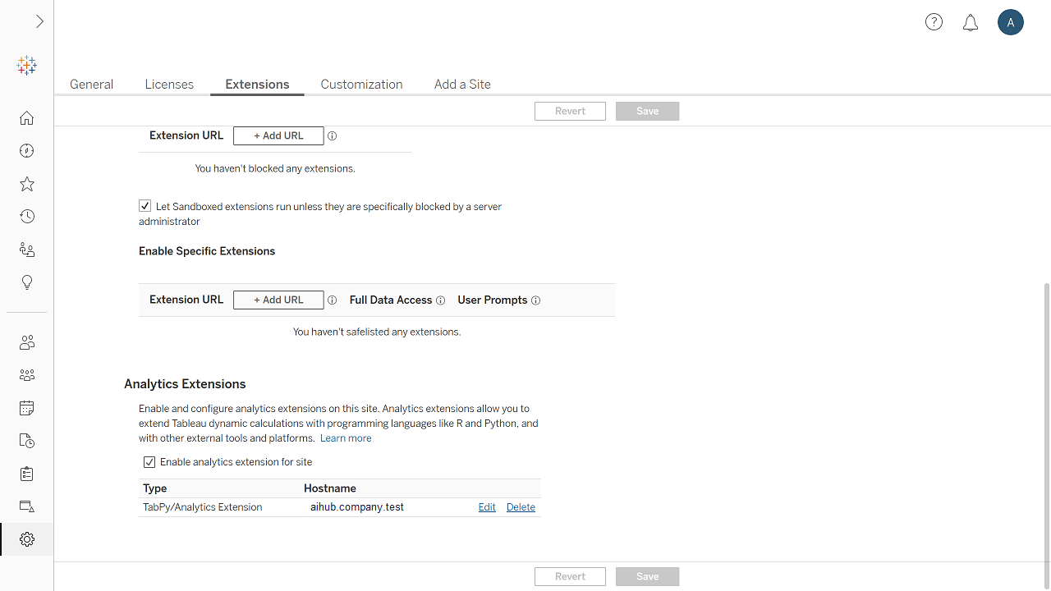Open Recommendations lightbulb icon
Screen dimensions: 1051x591
pyautogui.click(x=27, y=282)
